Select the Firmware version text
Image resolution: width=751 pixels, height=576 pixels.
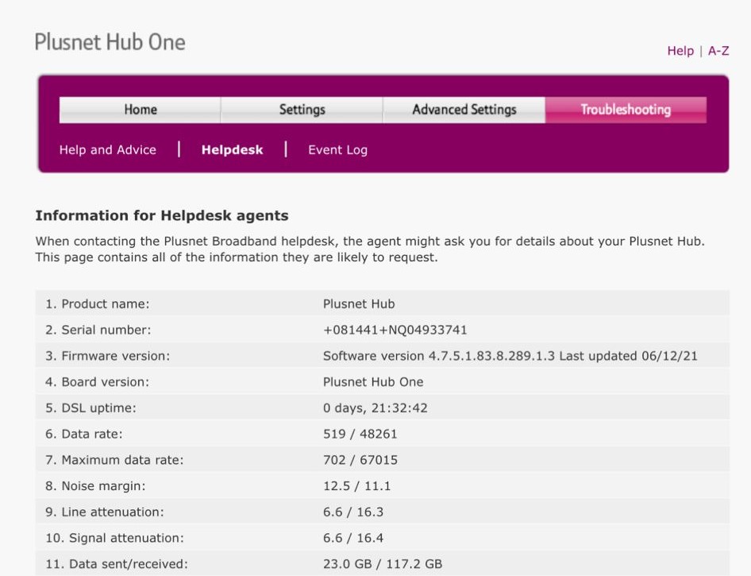pos(510,356)
